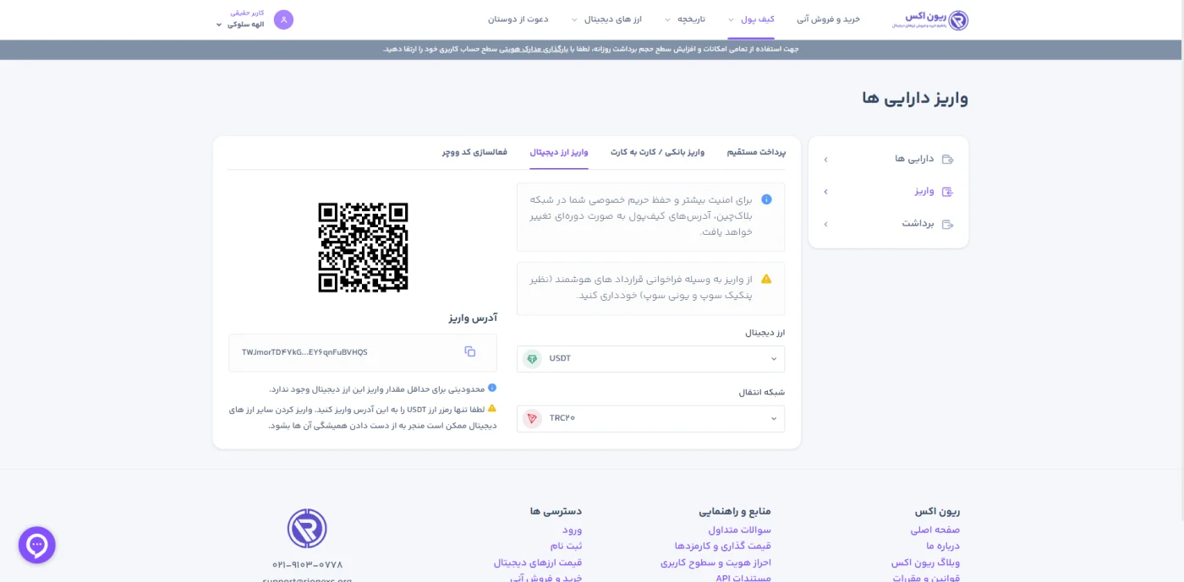The height and width of the screenshot is (582, 1184).
Task: Switch to the فعالسازی کد ووچر tab
Action: pos(474,153)
